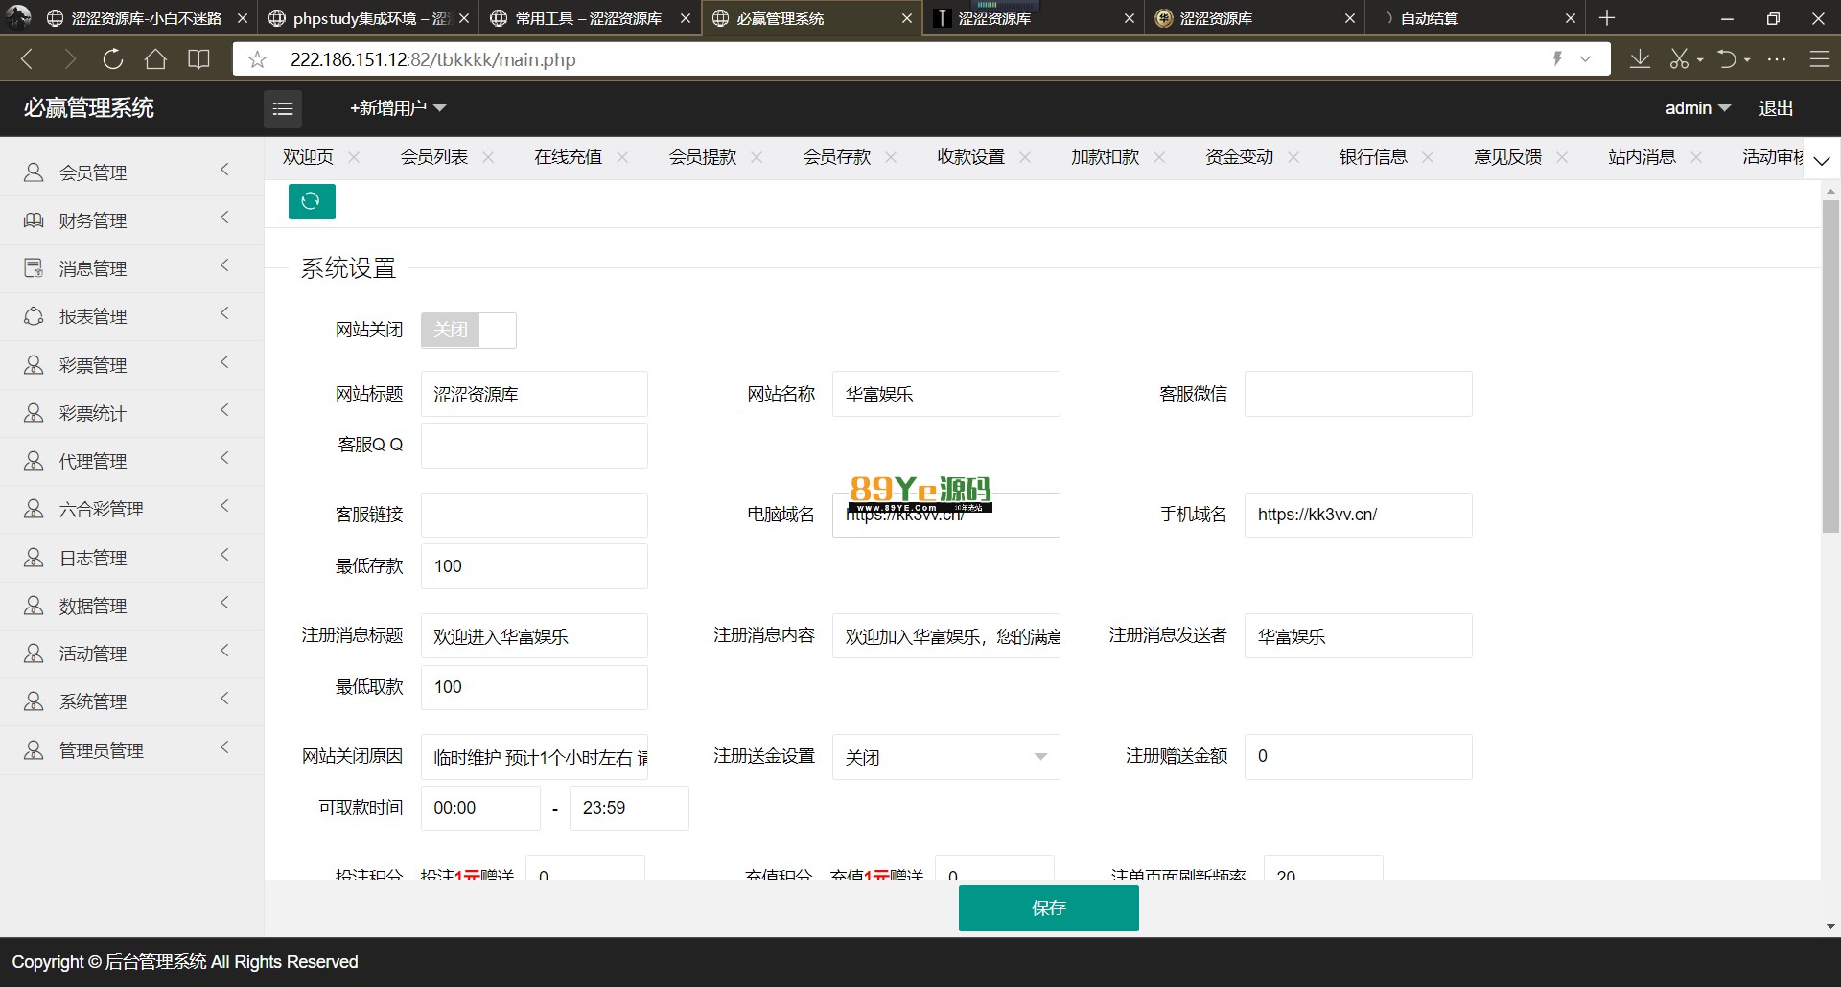
Task: Expand the +新增用户 dropdown menu
Action: 398,108
